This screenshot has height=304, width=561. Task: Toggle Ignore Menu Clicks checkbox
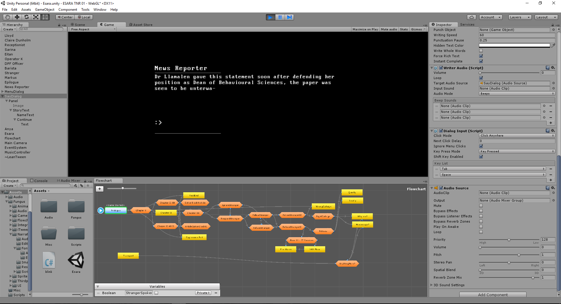[x=481, y=146]
